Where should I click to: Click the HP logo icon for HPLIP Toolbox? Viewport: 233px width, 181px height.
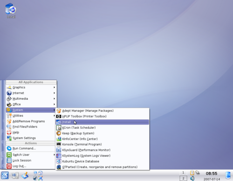point(59,116)
